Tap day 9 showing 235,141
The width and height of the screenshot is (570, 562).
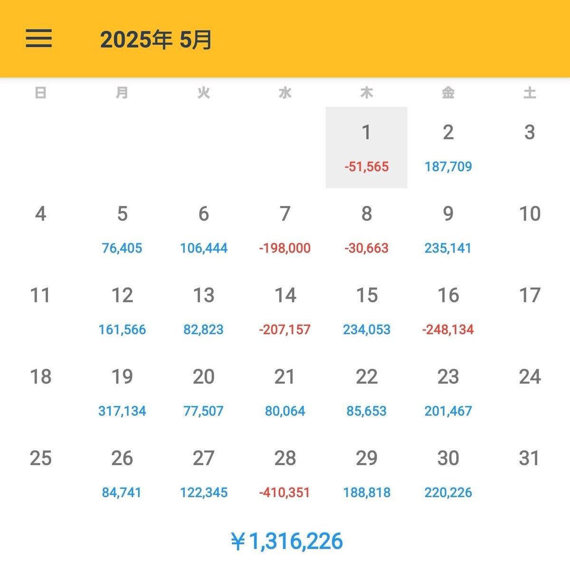point(448,229)
